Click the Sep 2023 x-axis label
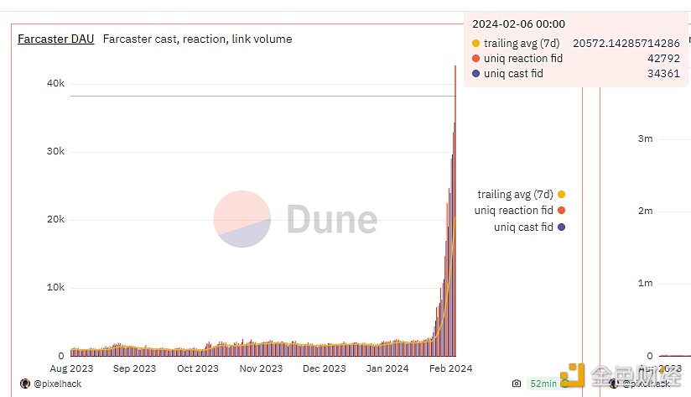Screen dimensions: 691x397 tap(134, 368)
